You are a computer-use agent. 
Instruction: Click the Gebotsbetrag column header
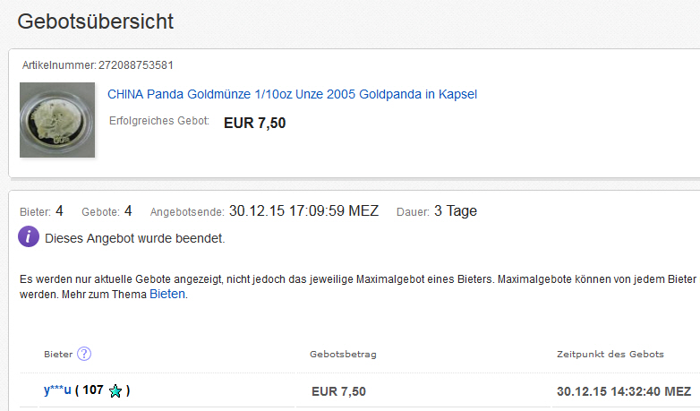click(x=343, y=355)
